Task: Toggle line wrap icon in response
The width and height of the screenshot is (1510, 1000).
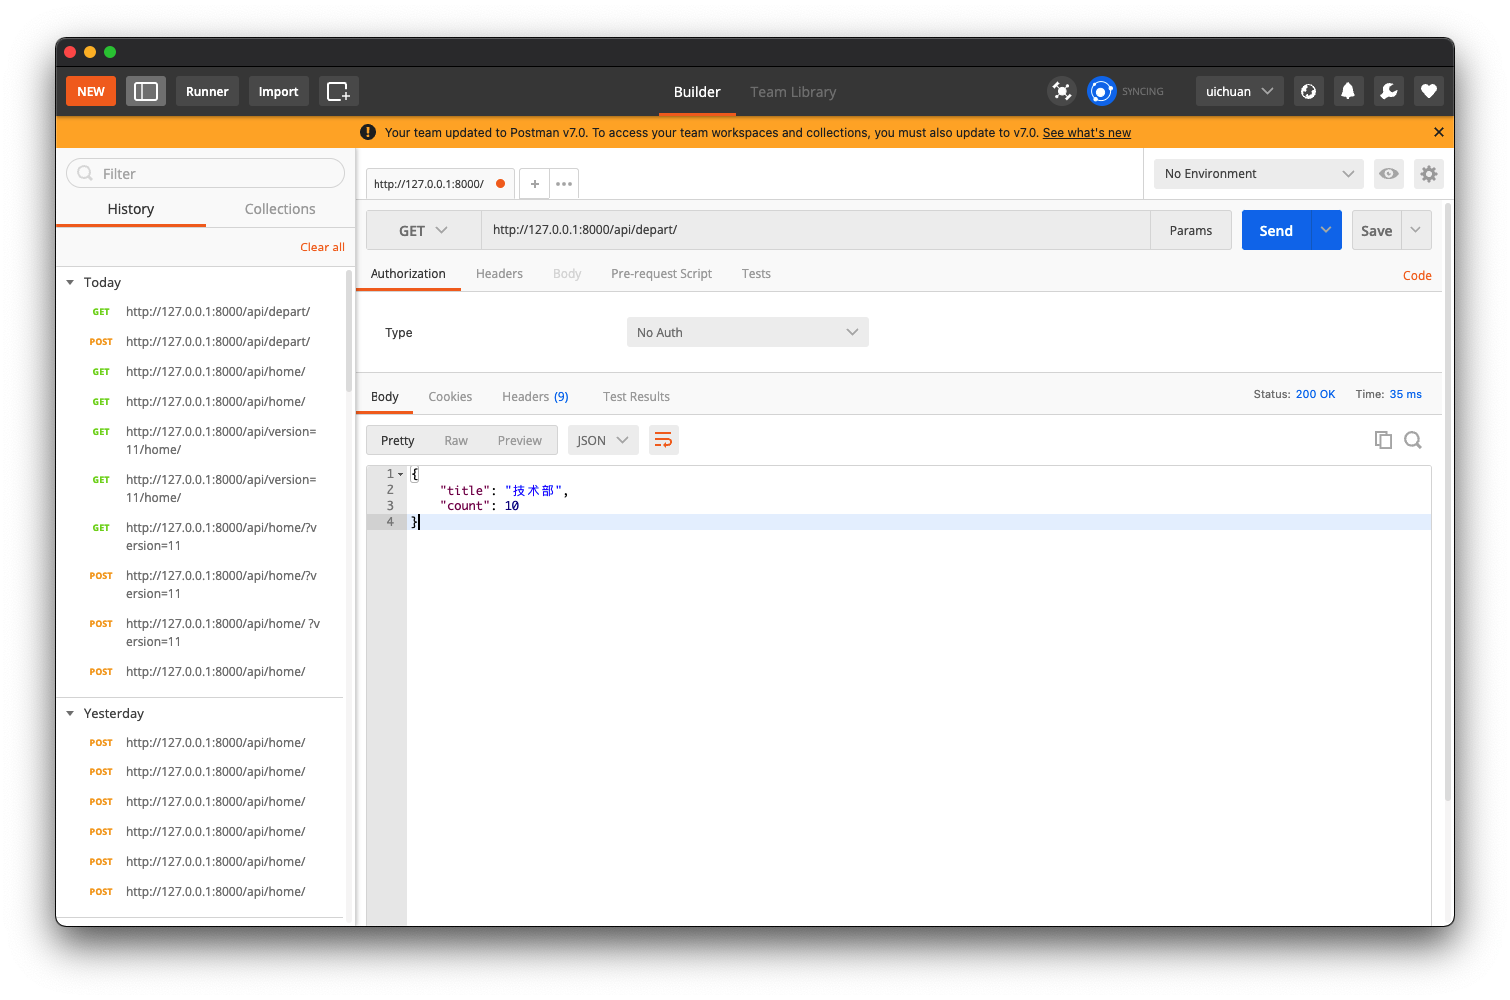Action: pos(664,440)
